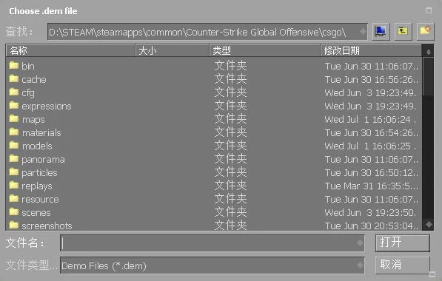Click 文件夹 type in replays row

[230, 186]
